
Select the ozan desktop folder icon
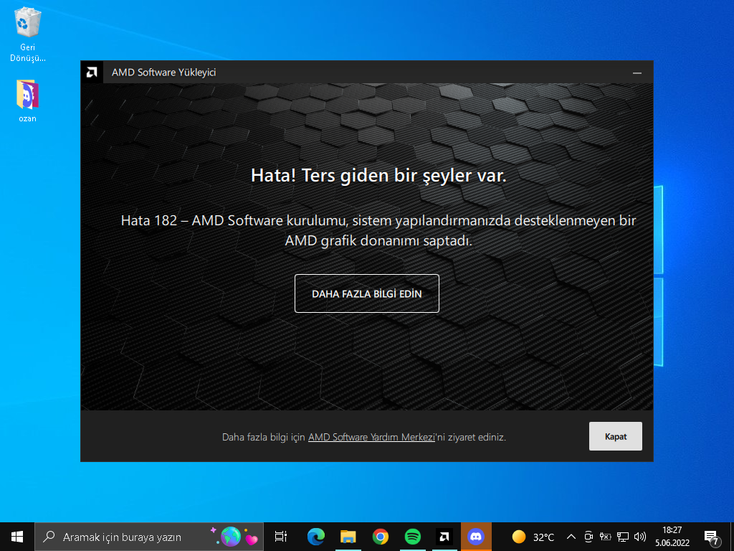(x=28, y=101)
